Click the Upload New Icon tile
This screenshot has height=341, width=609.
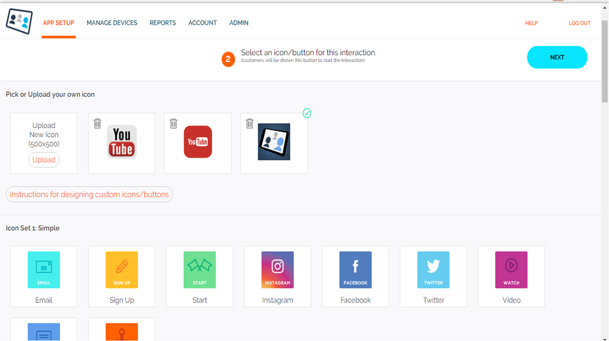pyautogui.click(x=44, y=143)
